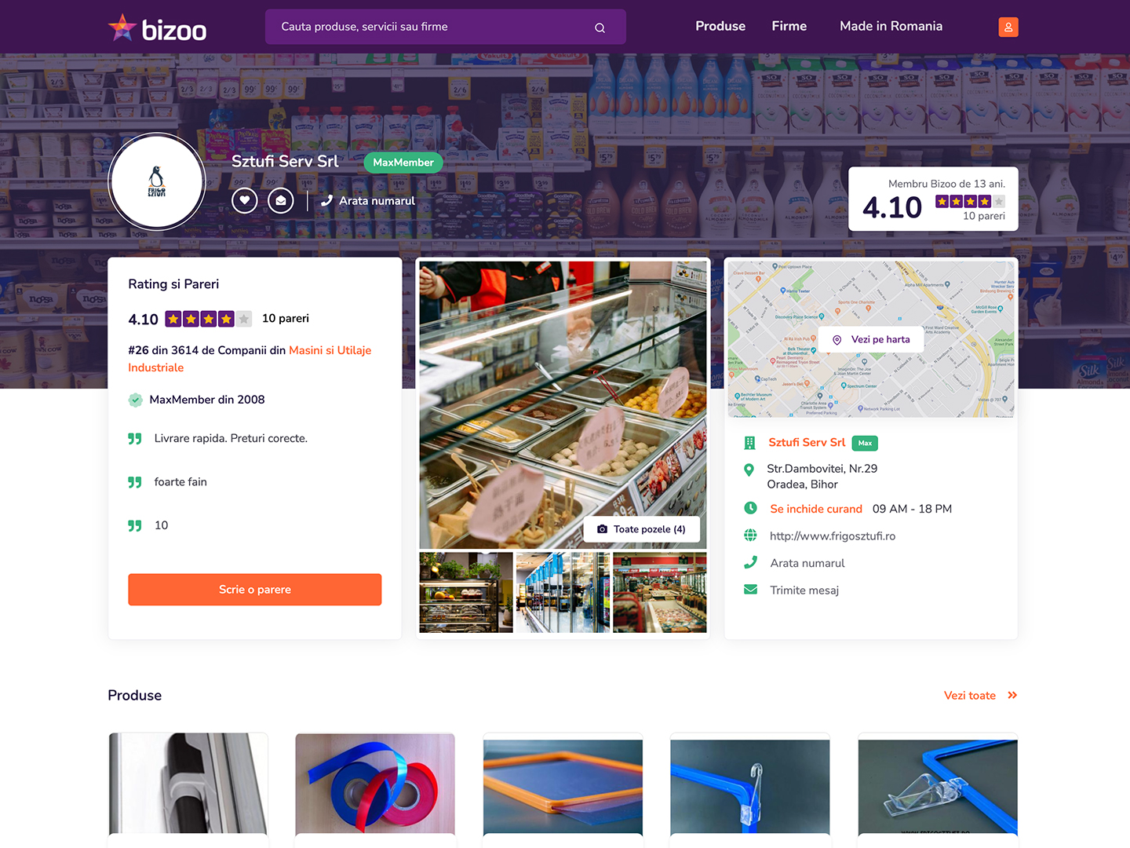Click the 10 pareri text in rating panel
This screenshot has height=848, width=1130.
286,318
